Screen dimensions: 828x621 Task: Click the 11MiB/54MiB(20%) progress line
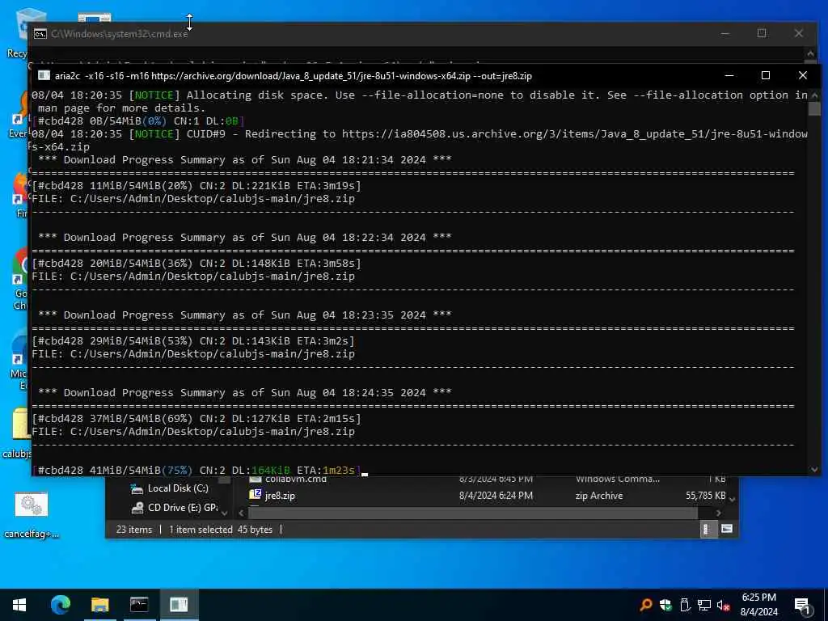coord(196,186)
